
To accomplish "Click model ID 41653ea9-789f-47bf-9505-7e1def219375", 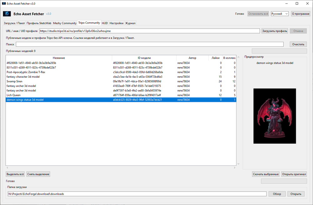I will pos(137,86).
